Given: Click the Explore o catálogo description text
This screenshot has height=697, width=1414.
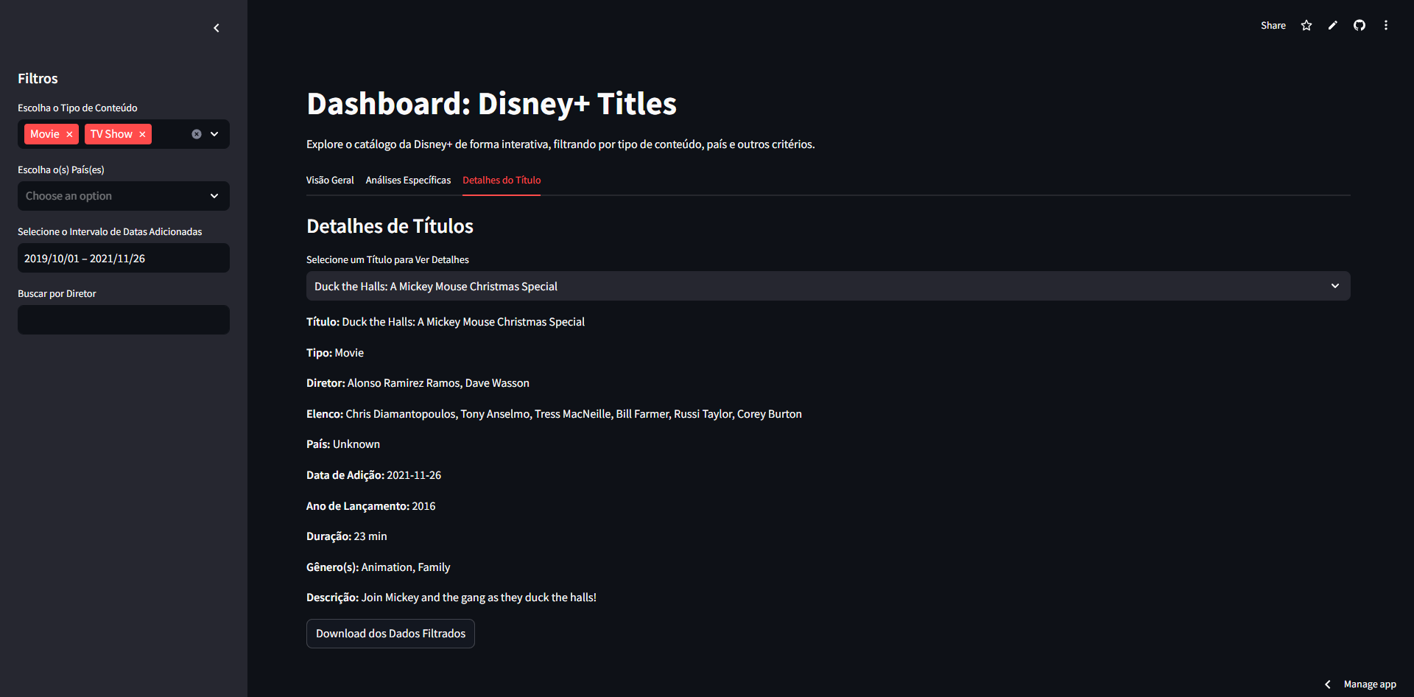Looking at the screenshot, I should (x=560, y=144).
